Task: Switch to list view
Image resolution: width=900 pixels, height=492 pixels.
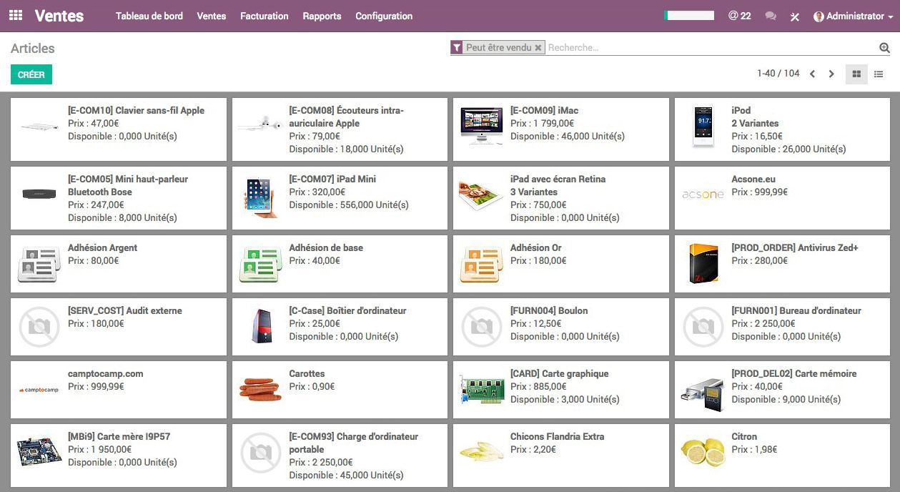Action: [879, 74]
